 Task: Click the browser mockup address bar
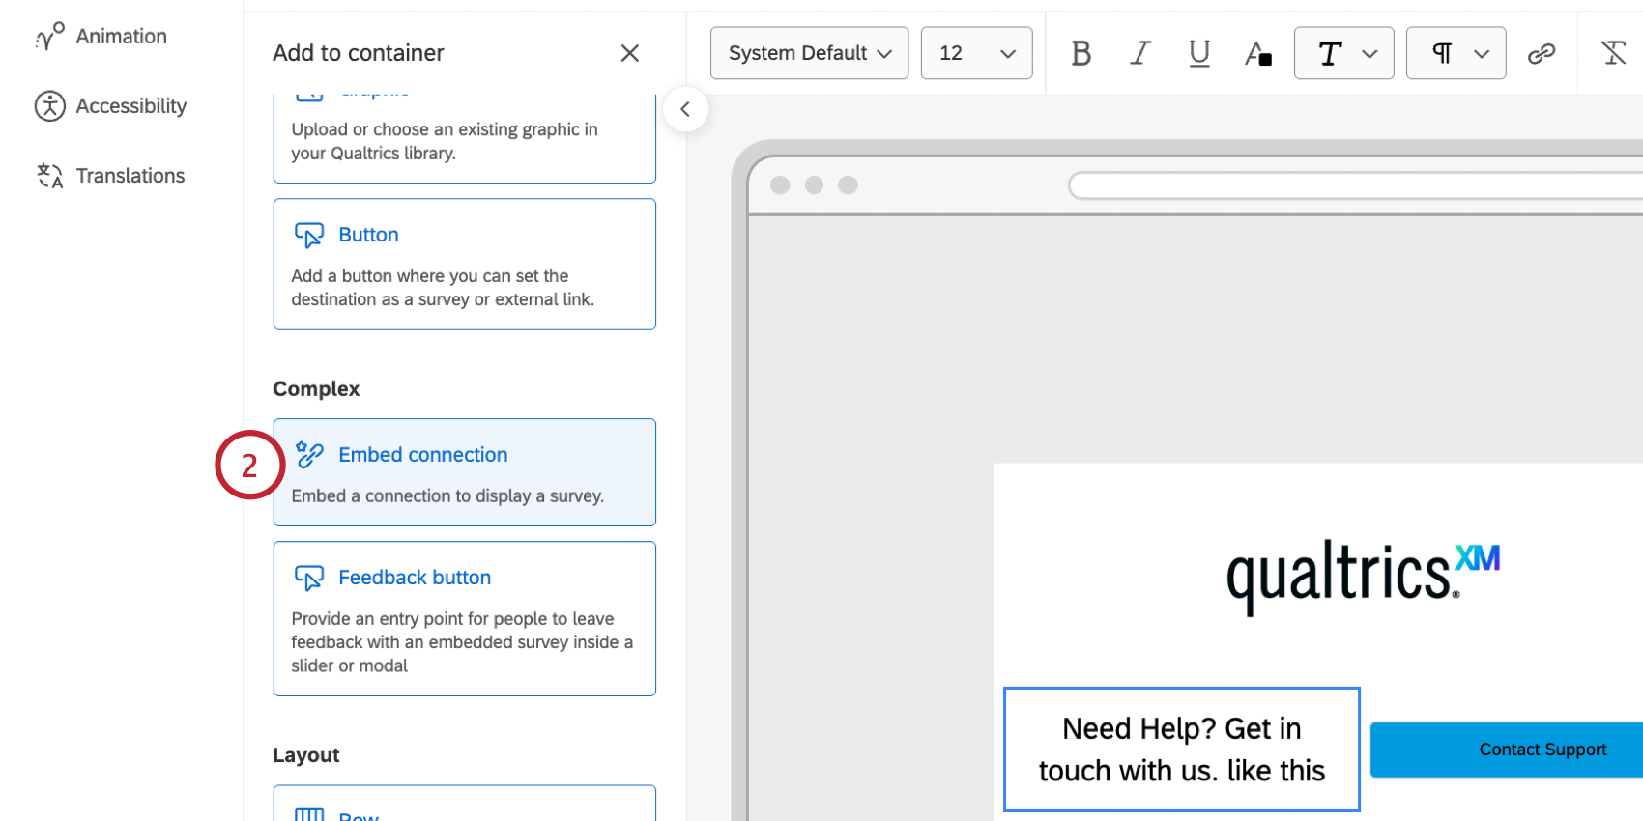pyautogui.click(x=1355, y=185)
